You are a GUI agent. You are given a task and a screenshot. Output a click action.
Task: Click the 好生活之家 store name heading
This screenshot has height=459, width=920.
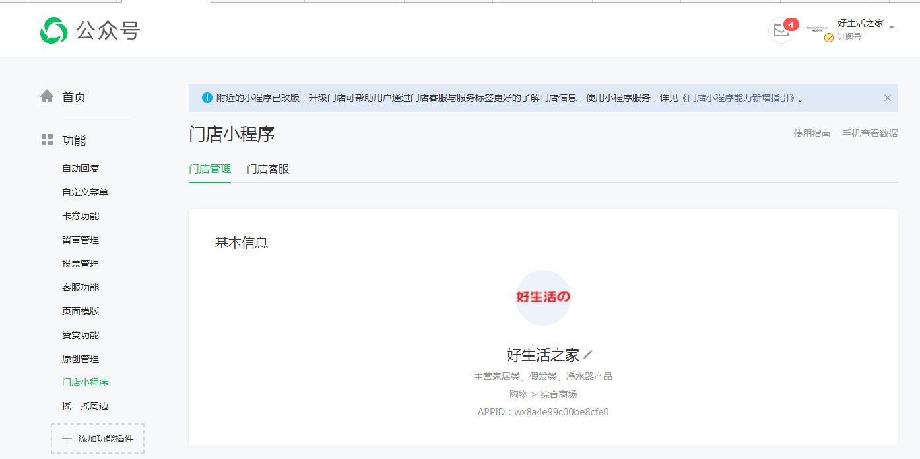click(542, 355)
